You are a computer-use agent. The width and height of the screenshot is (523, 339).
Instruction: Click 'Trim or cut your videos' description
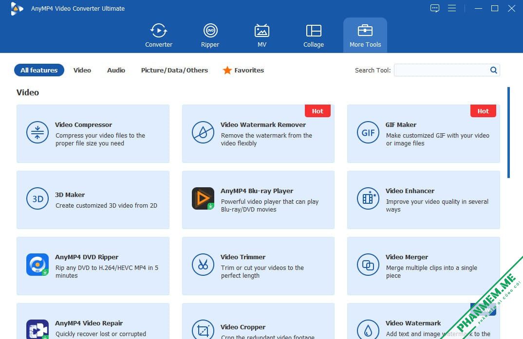click(262, 272)
